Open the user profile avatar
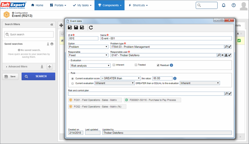 pos(244,6)
